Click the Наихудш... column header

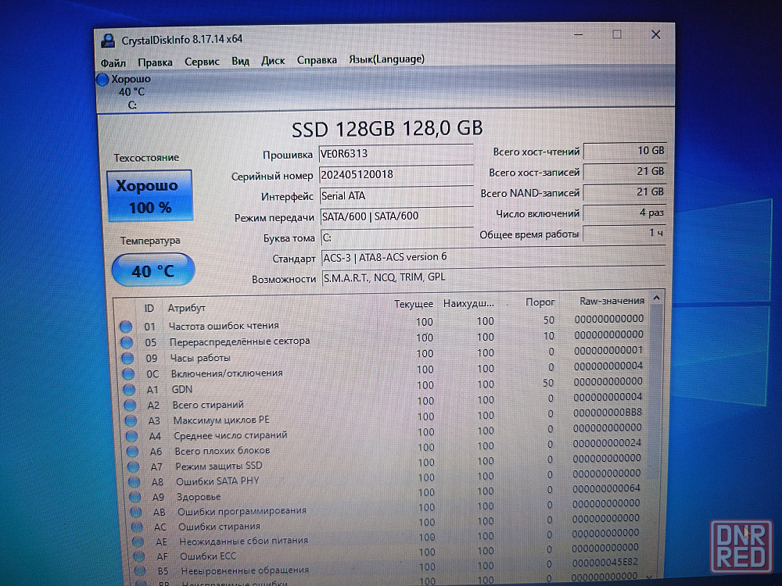pos(468,303)
